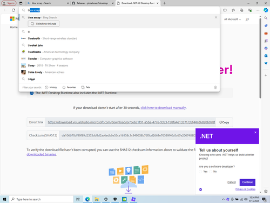
Task: Open the Collections toolbar icon
Action: pyautogui.click(x=241, y=10)
